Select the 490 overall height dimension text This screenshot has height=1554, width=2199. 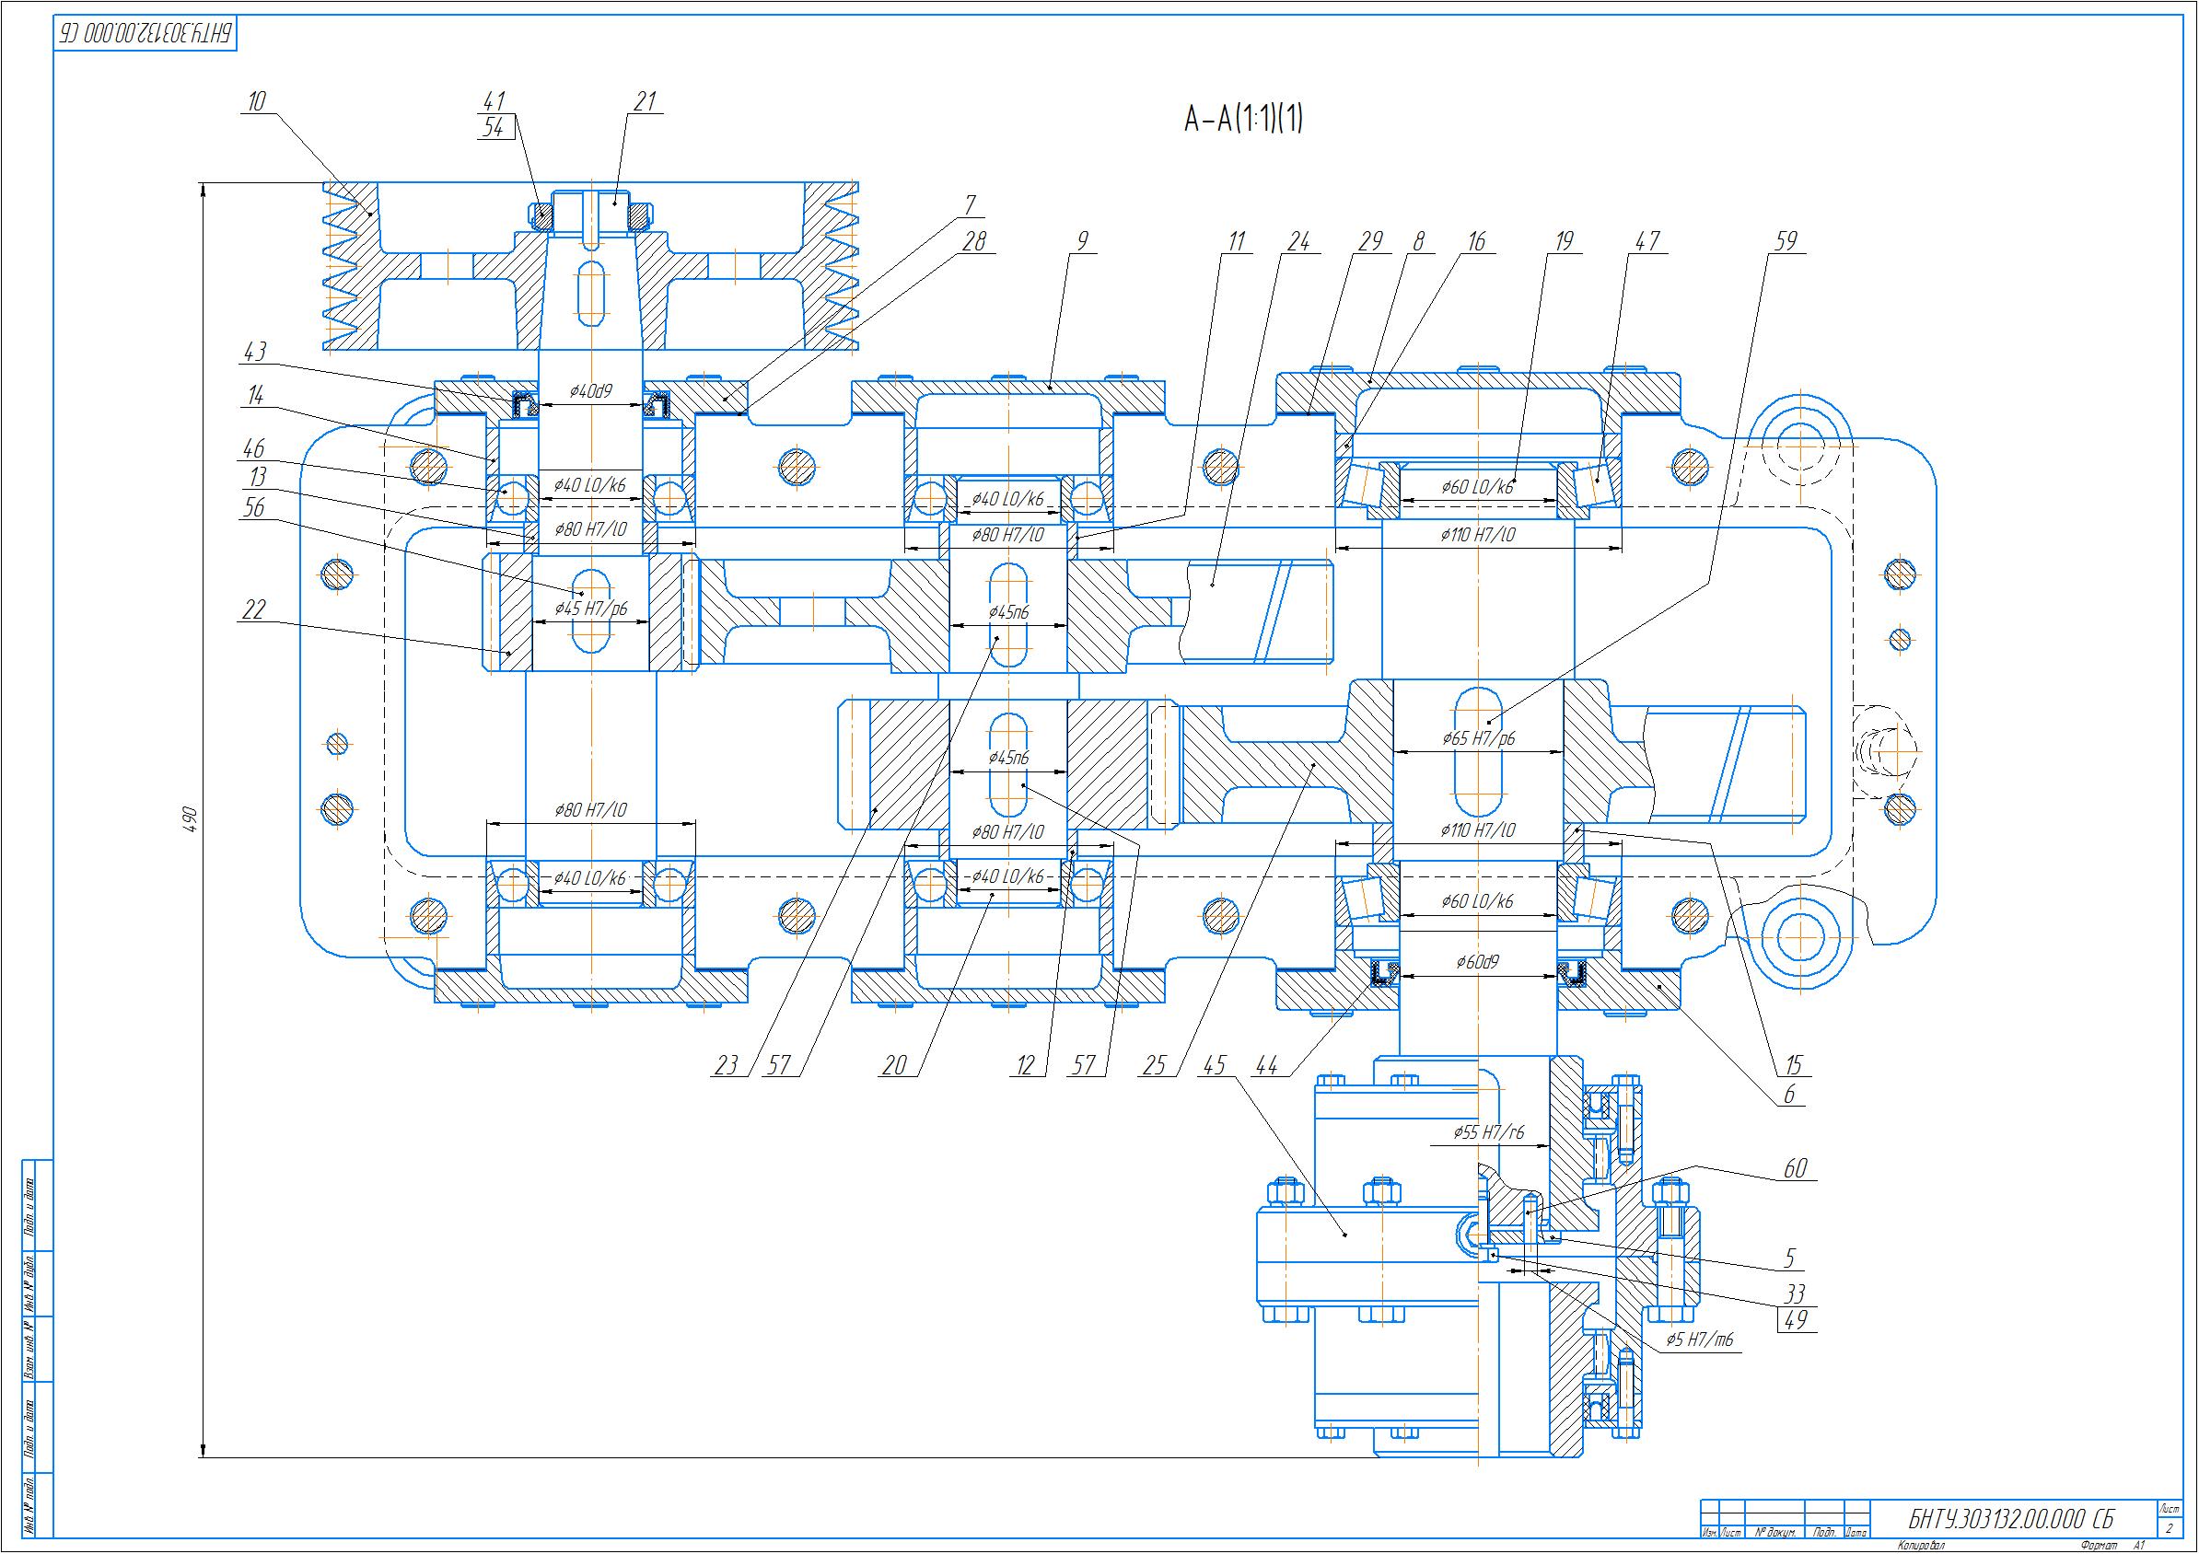(x=190, y=819)
